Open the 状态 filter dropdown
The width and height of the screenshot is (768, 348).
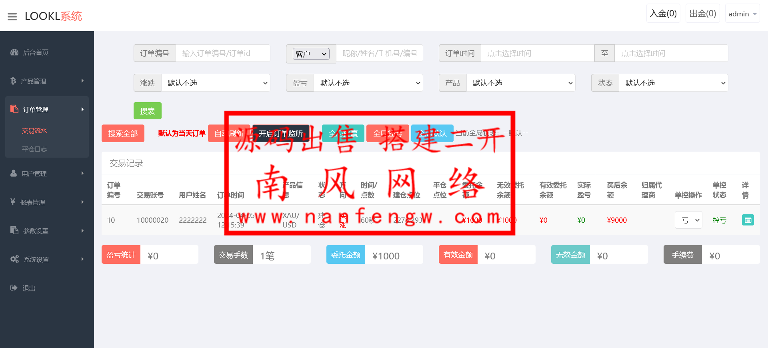(673, 83)
